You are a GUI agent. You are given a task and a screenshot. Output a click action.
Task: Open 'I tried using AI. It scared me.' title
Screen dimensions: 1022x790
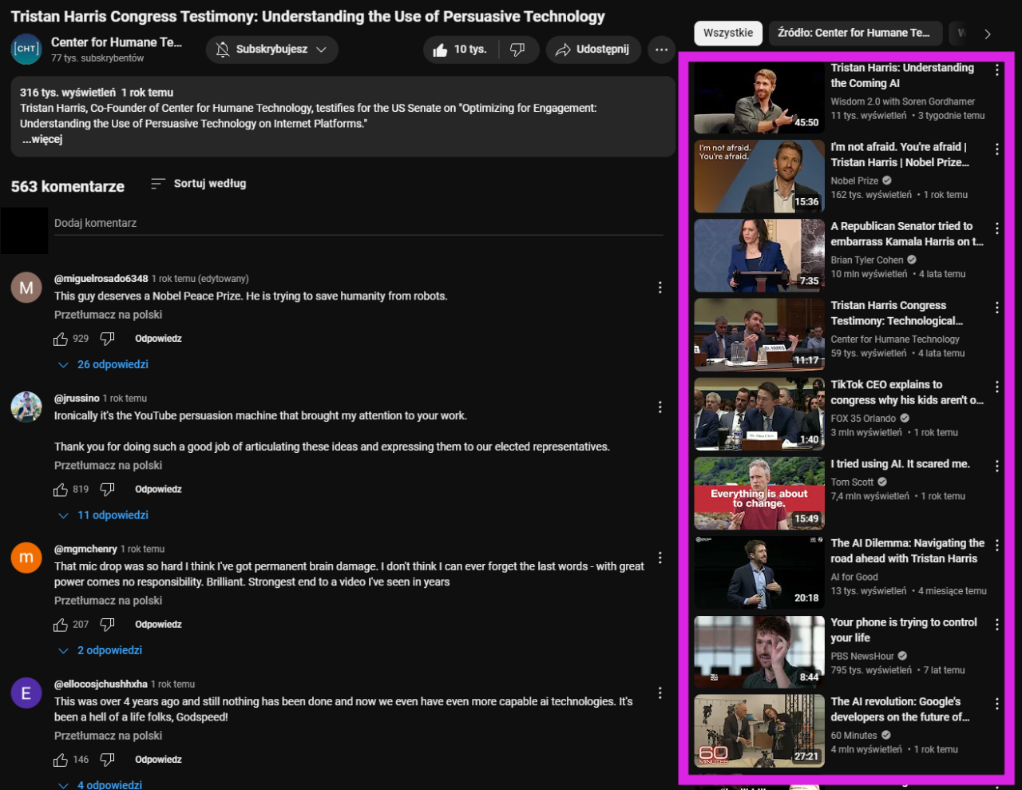click(901, 463)
